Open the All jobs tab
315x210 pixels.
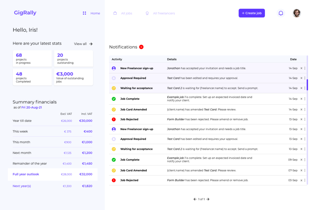click(126, 13)
